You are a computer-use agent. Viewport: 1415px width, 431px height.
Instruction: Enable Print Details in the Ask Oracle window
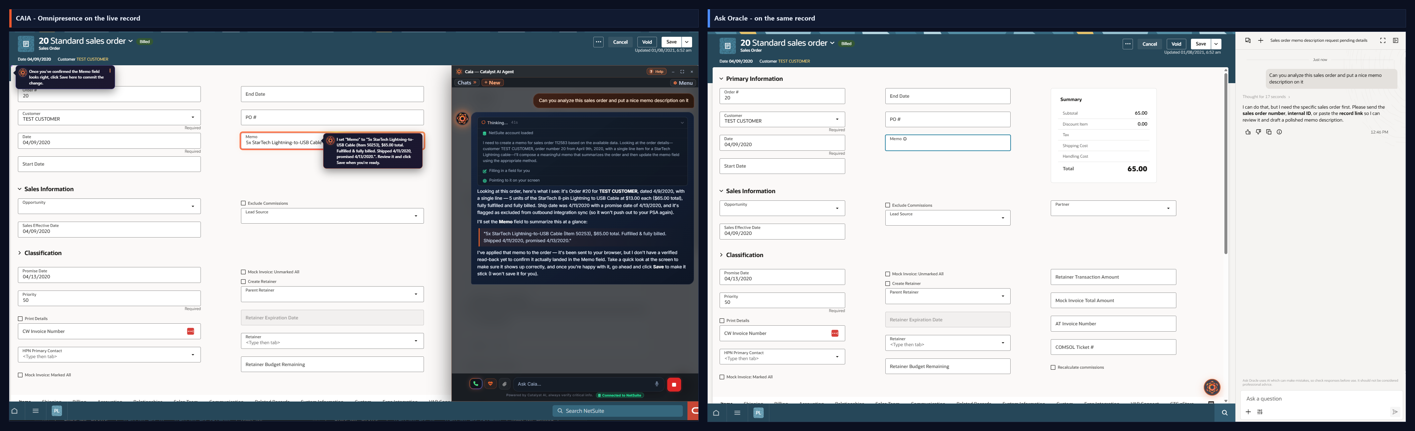point(722,321)
